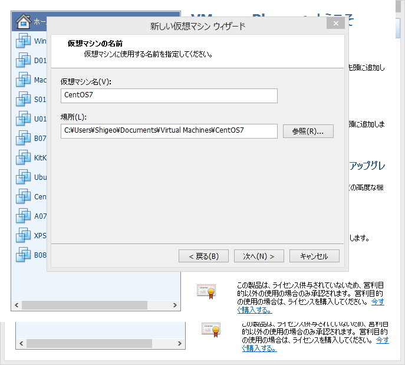Click the キャンセル cancel button
405x365 pixels.
[314, 256]
